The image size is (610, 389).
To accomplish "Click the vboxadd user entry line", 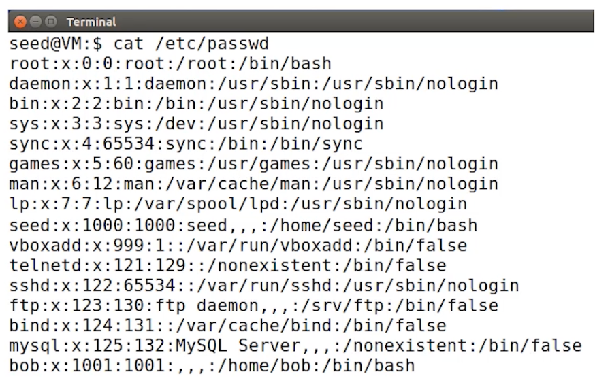I will coord(238,246).
